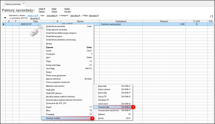
Task: Choose Parametry listy in submenu
Action: tap(113, 107)
